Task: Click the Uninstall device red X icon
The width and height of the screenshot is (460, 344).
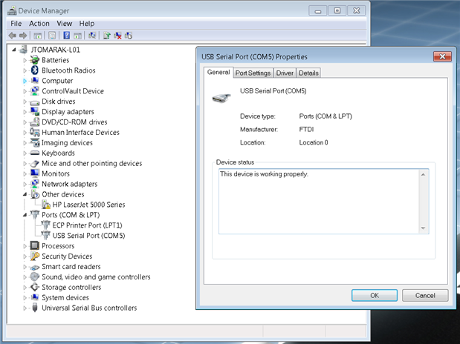Action: point(117,36)
